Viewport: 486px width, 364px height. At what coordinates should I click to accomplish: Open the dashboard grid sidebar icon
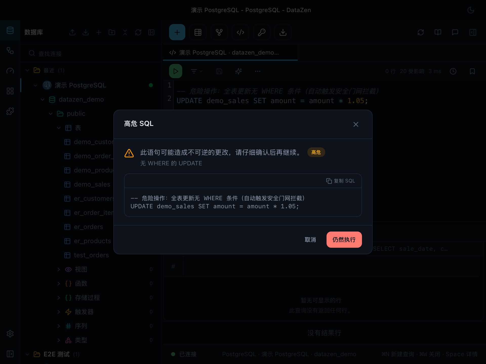pos(10,91)
